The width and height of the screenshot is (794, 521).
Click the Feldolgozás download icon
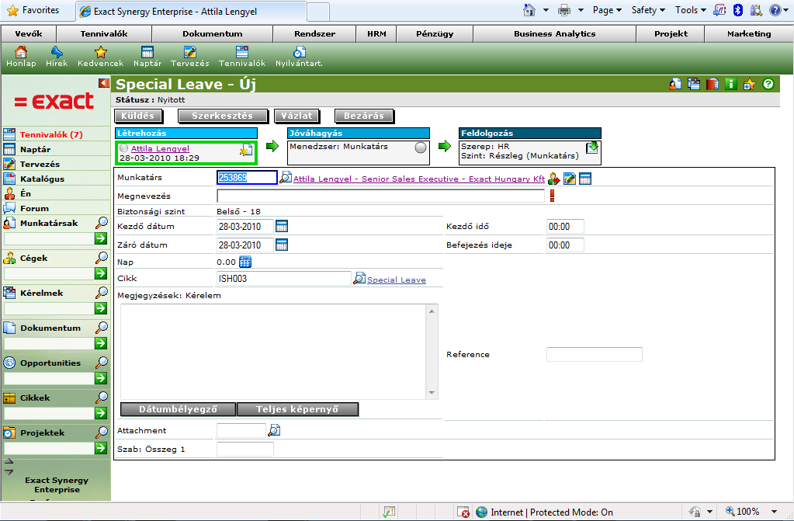click(592, 148)
